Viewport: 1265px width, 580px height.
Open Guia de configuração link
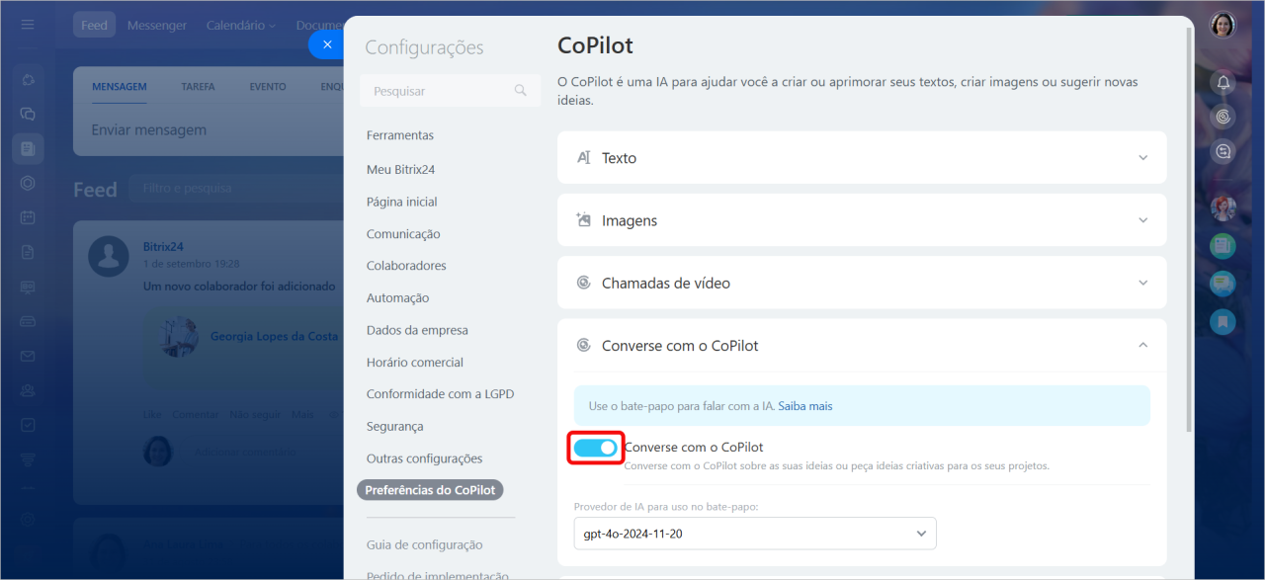click(424, 544)
